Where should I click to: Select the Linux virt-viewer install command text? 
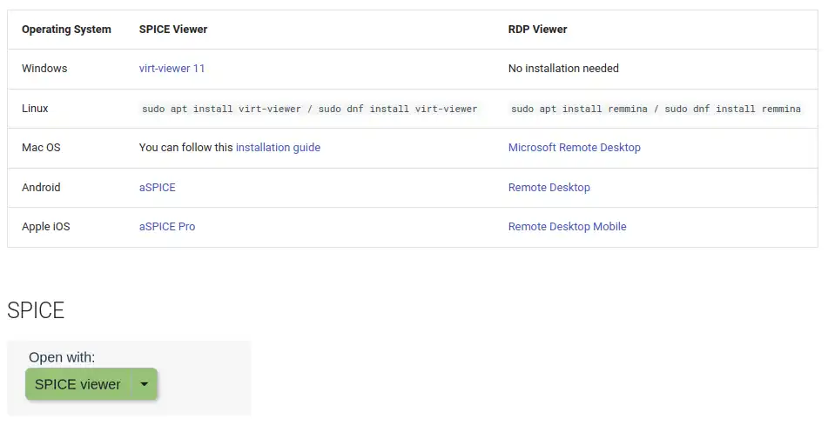click(309, 109)
